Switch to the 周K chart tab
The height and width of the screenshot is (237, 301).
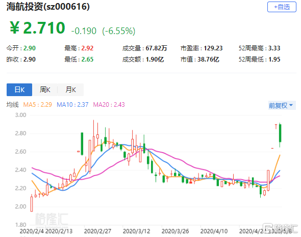45,90
